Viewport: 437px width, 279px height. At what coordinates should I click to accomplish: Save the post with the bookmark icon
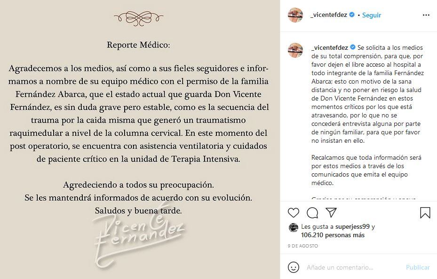point(425,213)
